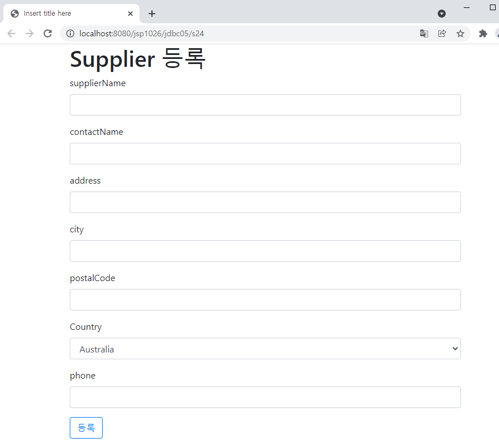Share this page via share icon
The height and width of the screenshot is (442, 499).
click(442, 33)
